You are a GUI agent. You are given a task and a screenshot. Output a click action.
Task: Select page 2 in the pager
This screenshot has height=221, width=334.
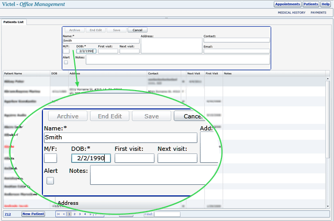pos(74,214)
